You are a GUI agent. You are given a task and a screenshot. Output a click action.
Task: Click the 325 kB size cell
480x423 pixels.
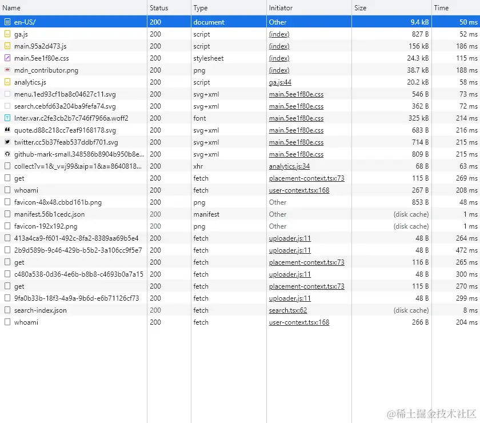391,118
